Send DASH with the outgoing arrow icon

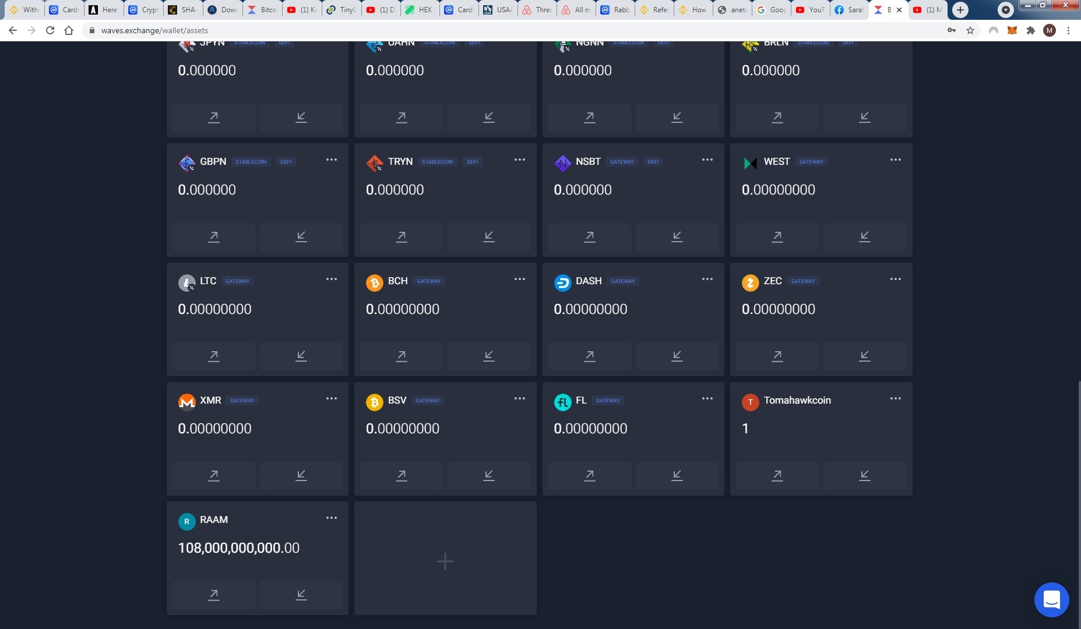(x=590, y=356)
